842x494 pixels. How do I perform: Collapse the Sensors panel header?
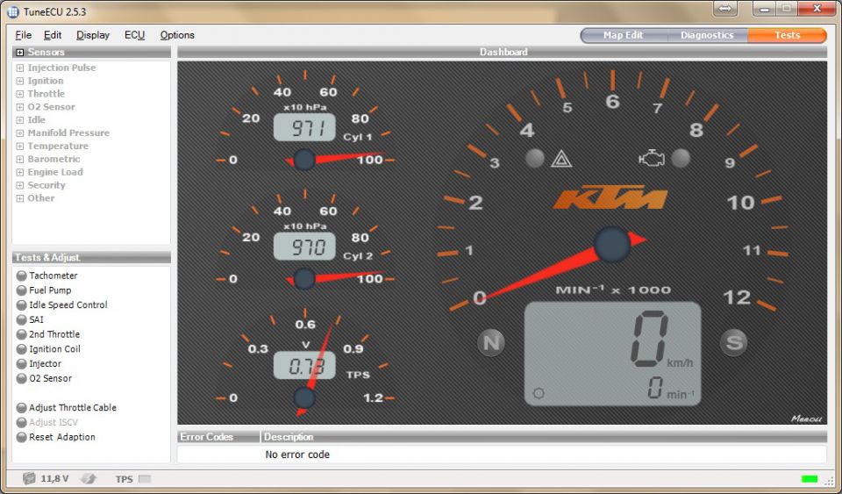click(20, 53)
